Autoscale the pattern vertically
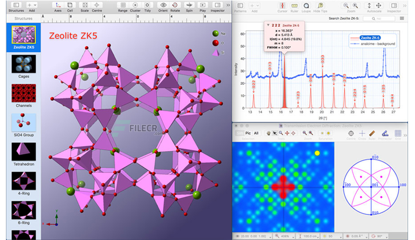 (369, 5)
